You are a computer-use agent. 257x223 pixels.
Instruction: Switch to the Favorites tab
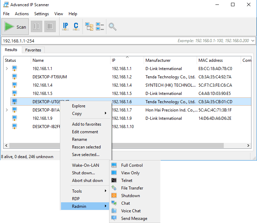point(33,50)
